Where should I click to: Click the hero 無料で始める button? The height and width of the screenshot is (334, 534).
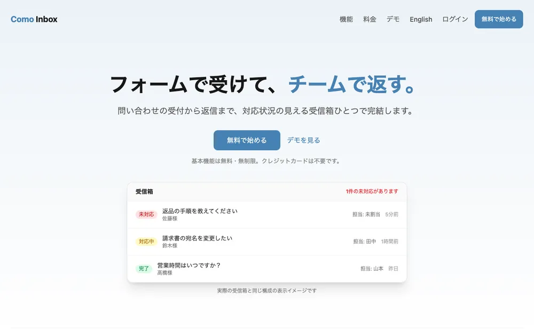[x=247, y=140]
